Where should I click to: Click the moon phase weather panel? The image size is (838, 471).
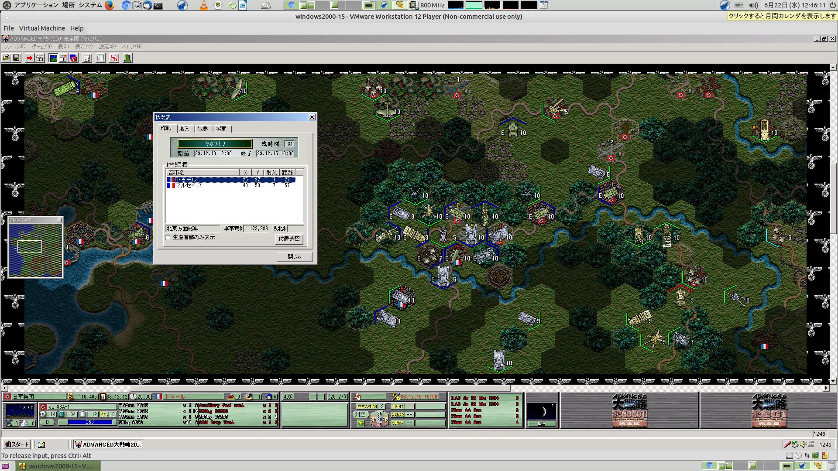[541, 411]
